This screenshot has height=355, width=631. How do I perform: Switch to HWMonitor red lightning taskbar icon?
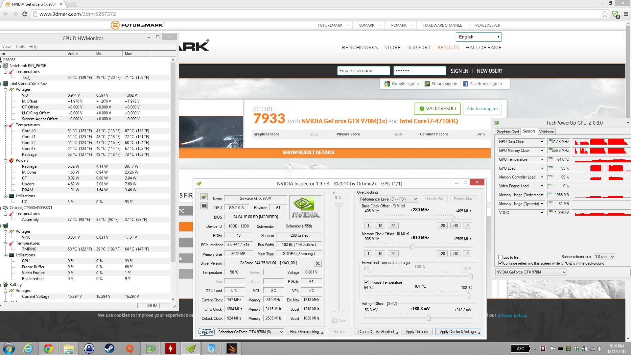tap(171, 348)
